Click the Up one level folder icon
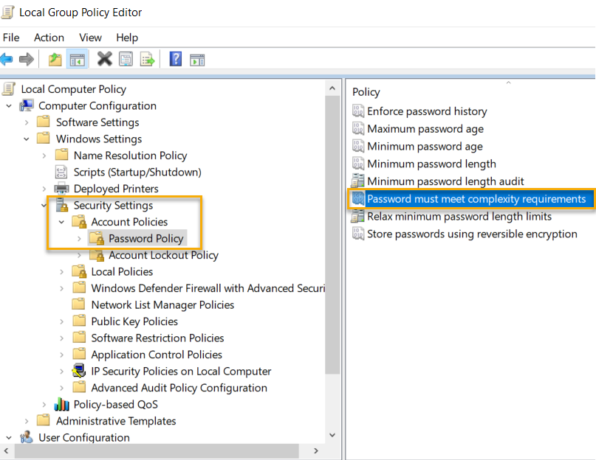 click(55, 59)
